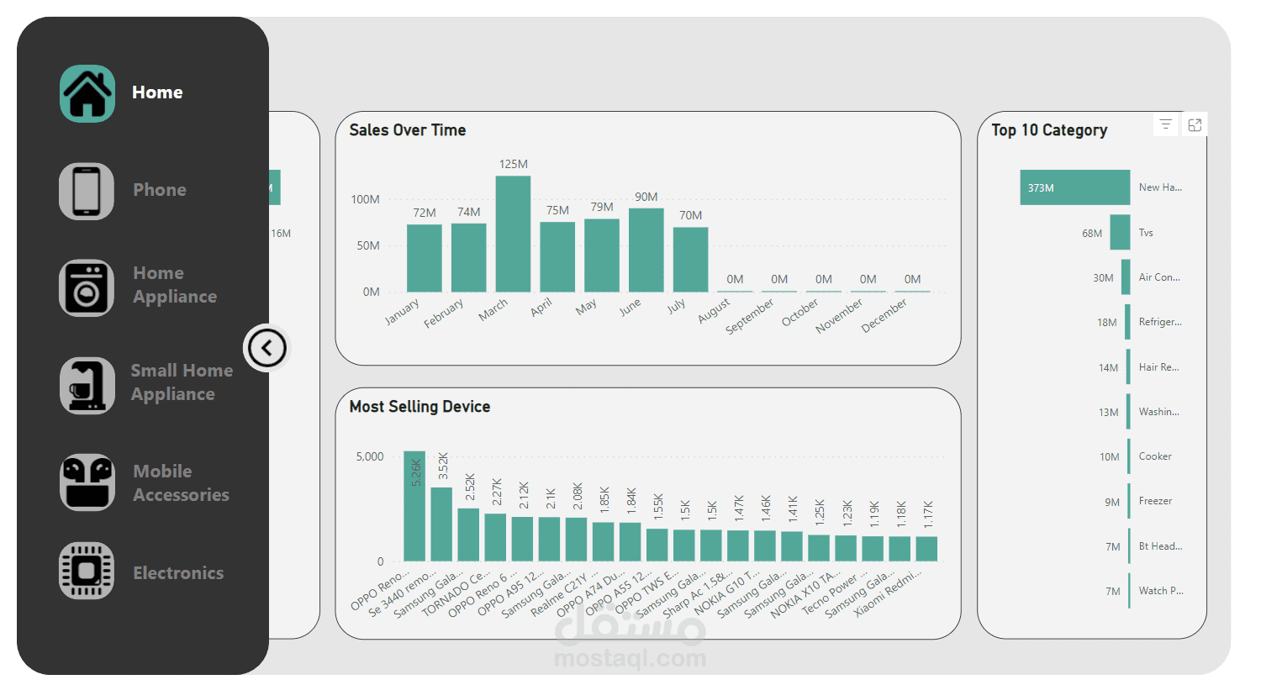Click the Watch P... category label
This screenshot has height=685, width=1261.
pyautogui.click(x=1161, y=591)
